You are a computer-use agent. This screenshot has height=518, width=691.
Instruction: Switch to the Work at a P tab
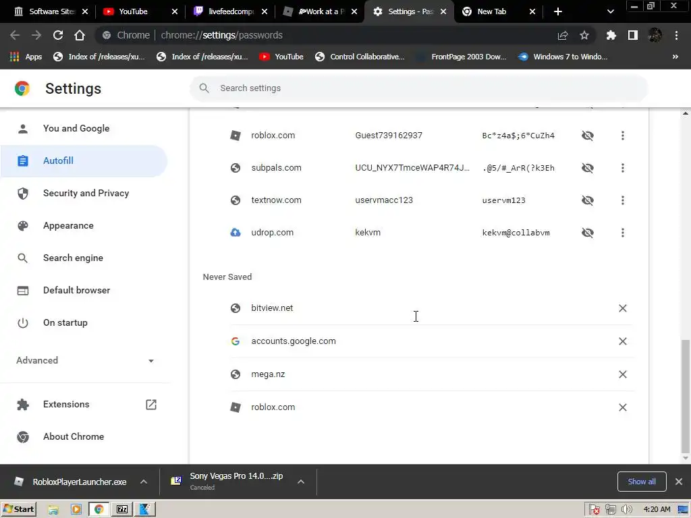[x=321, y=11]
